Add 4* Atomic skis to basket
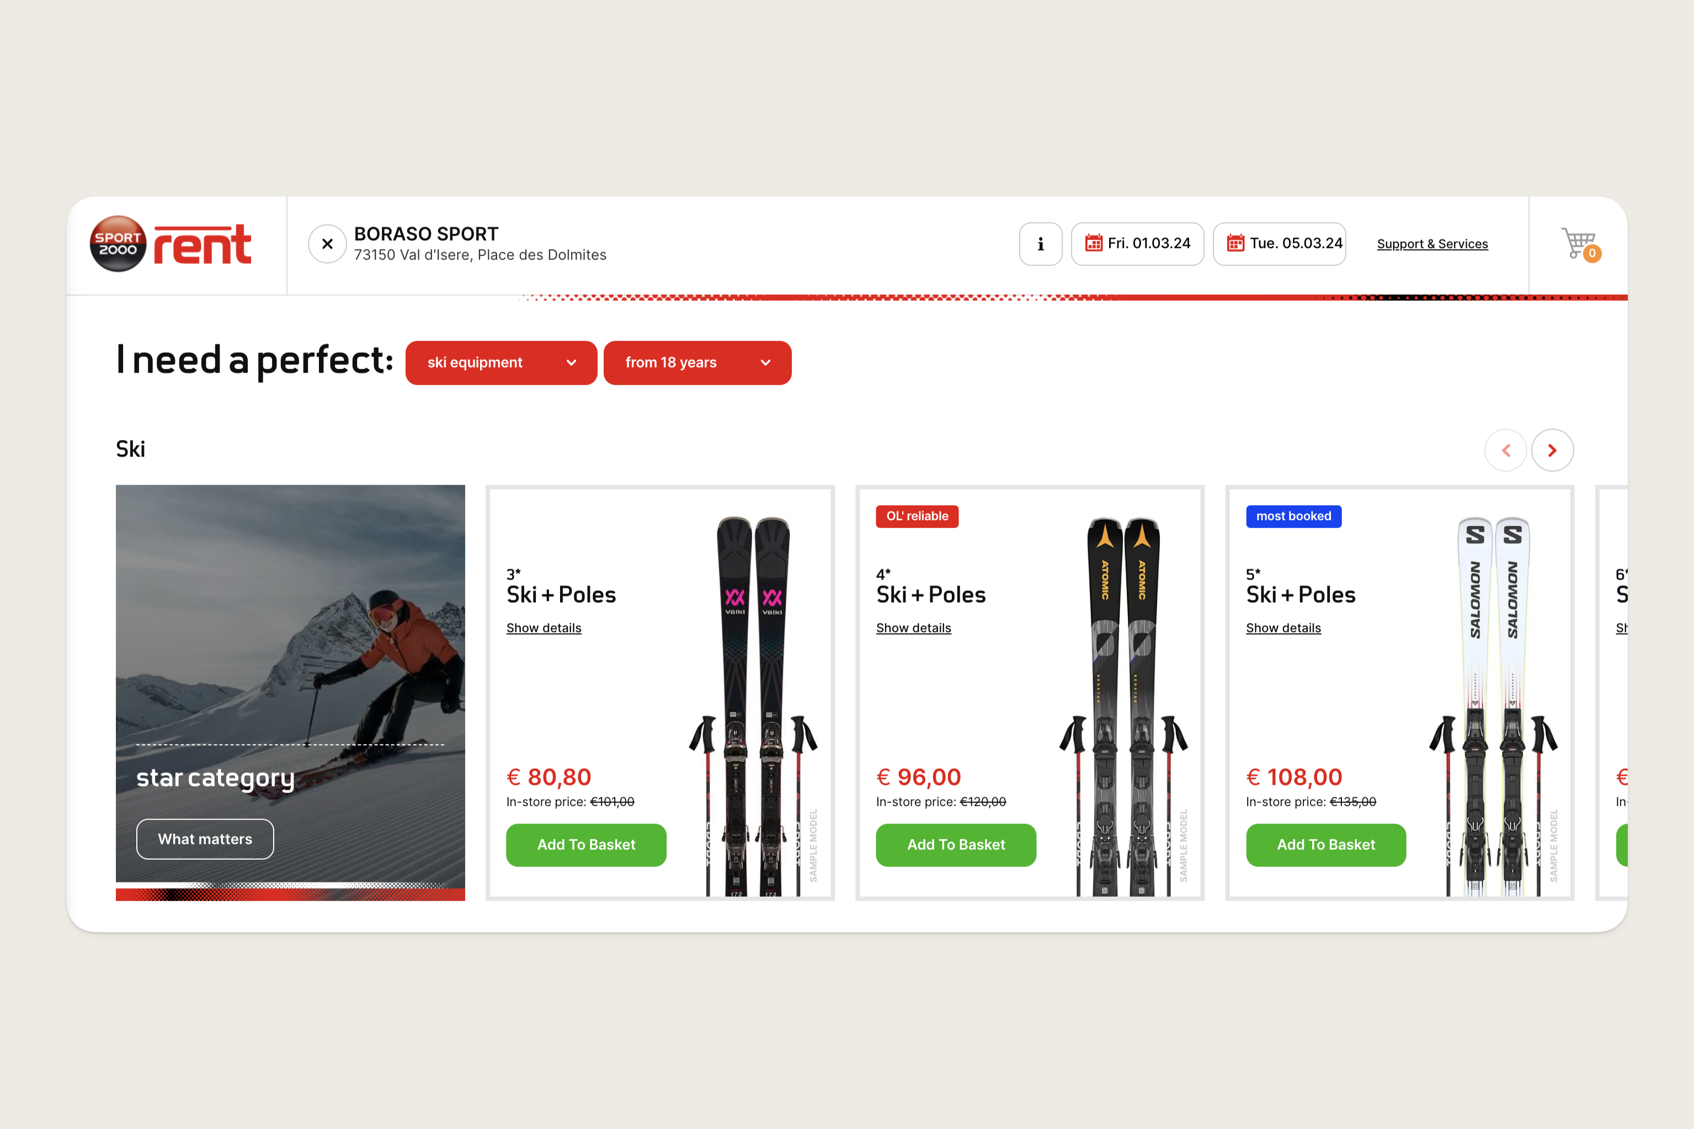Screen dimensions: 1694x1129 [955, 845]
